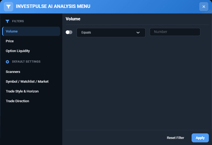Click the Reset Filter button

pyautogui.click(x=175, y=138)
